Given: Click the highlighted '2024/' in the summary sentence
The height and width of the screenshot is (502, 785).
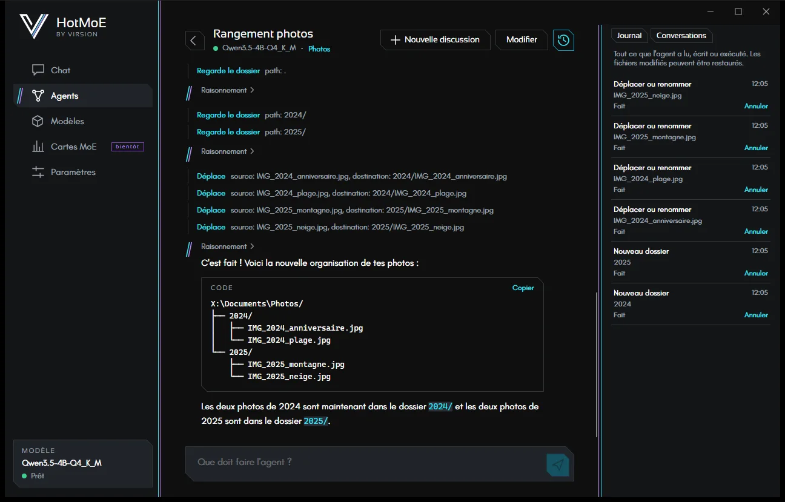Looking at the screenshot, I should pyautogui.click(x=440, y=407).
